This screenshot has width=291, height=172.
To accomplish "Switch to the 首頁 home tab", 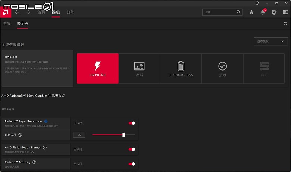I will pyautogui.click(x=41, y=12).
